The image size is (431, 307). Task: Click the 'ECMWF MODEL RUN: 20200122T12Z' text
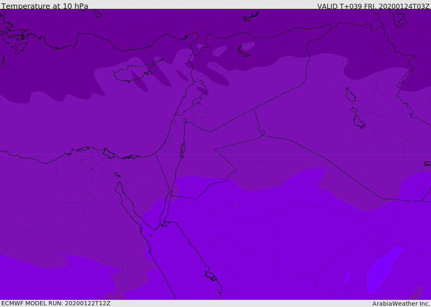56,303
